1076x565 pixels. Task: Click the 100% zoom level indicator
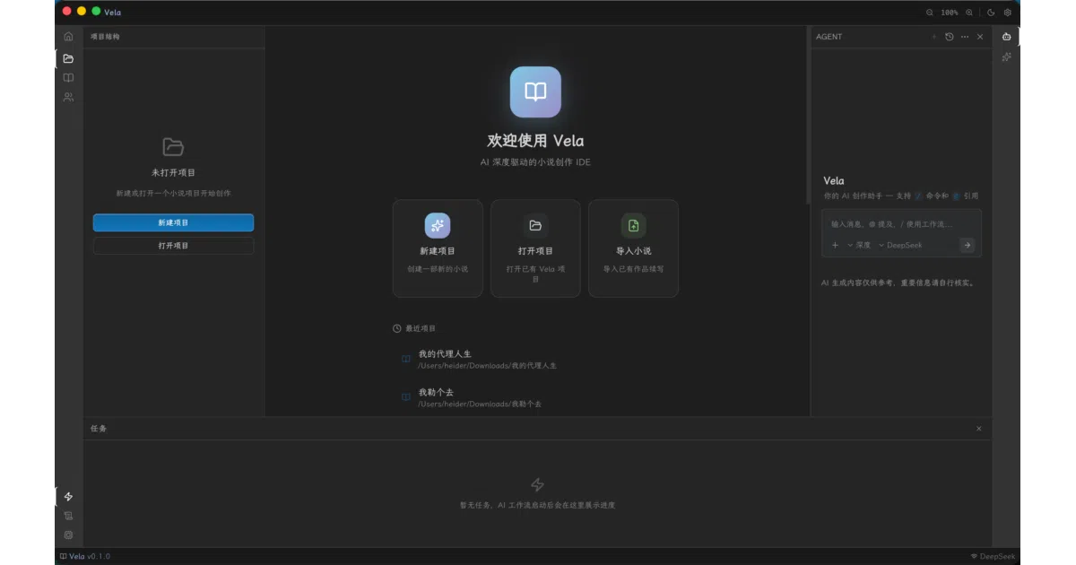950,13
